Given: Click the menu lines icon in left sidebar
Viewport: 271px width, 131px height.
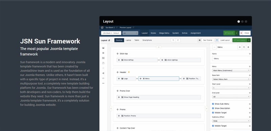Looking at the screenshot, I should click(x=103, y=53).
